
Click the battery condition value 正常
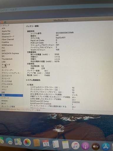(x=43, y=68)
